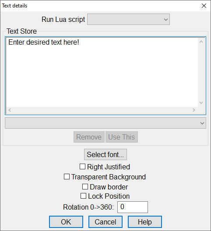Enable the Right Justified checkbox
Image resolution: width=211 pixels, height=231 pixels.
click(82, 167)
